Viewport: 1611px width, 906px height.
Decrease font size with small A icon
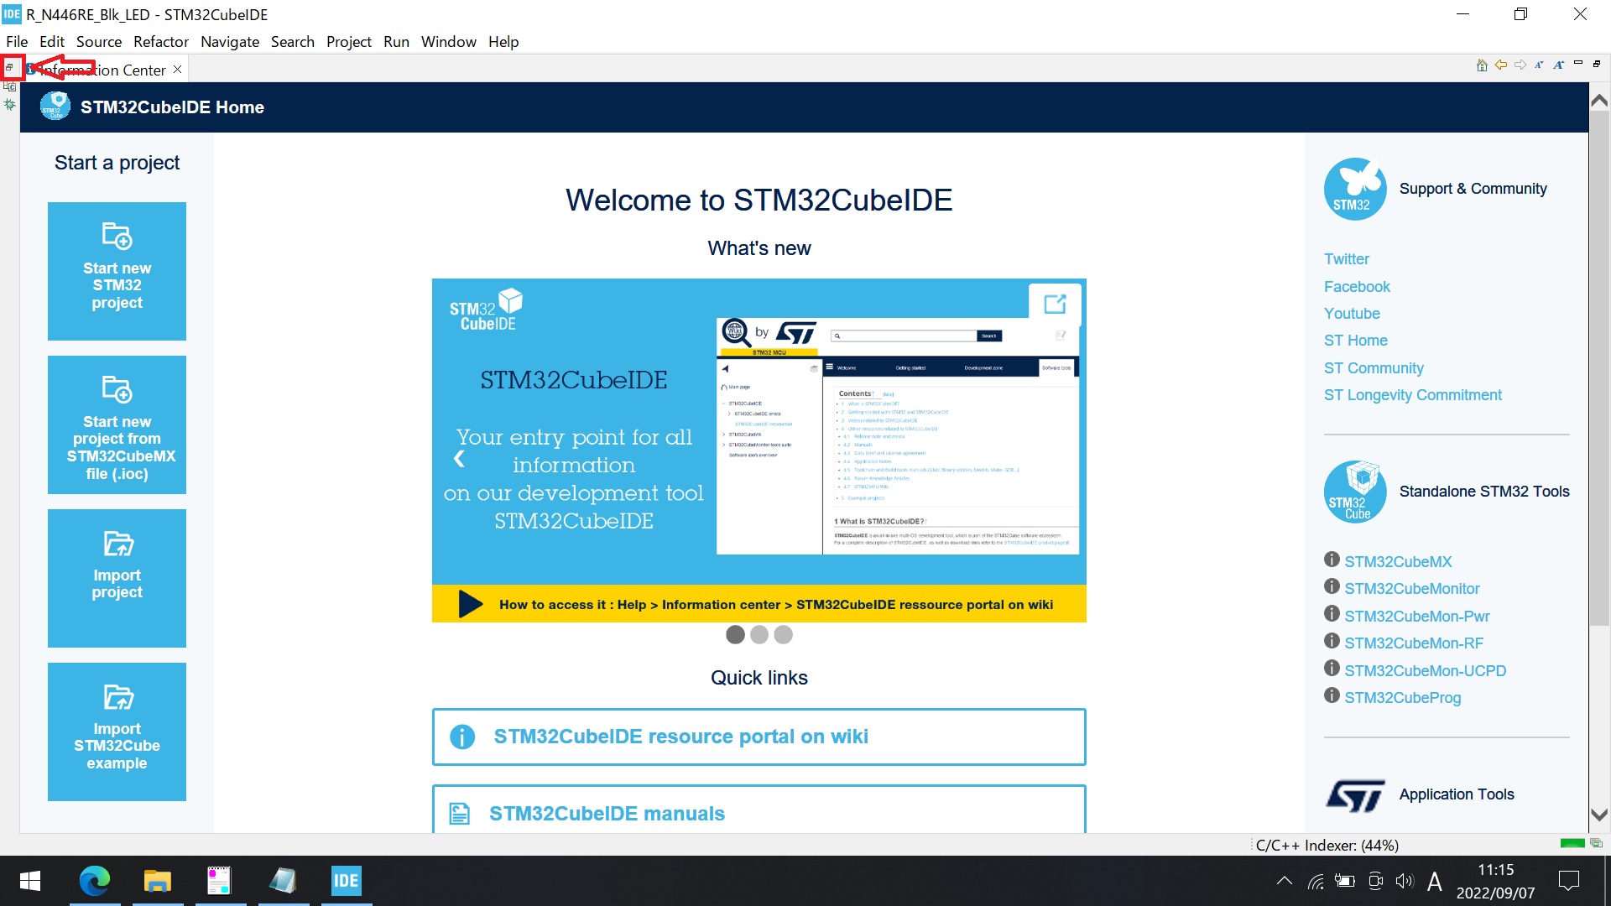(x=1540, y=65)
